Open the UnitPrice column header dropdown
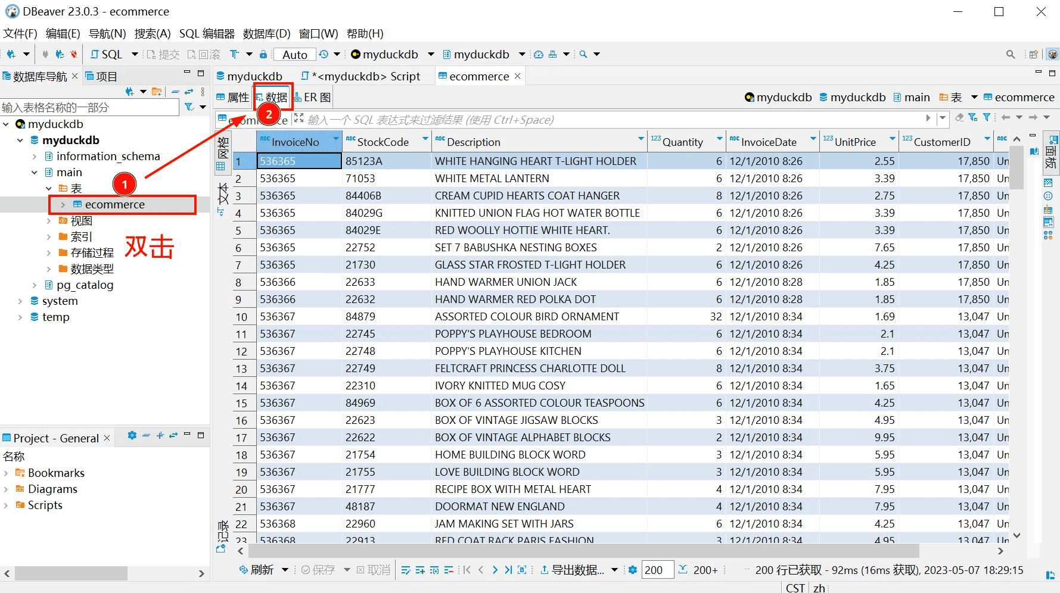Viewport: 1060px width, 593px height. tap(893, 139)
